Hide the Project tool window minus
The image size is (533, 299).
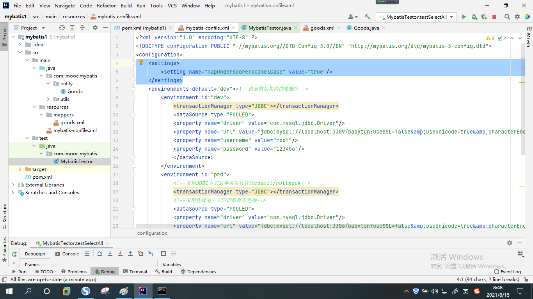(105, 28)
